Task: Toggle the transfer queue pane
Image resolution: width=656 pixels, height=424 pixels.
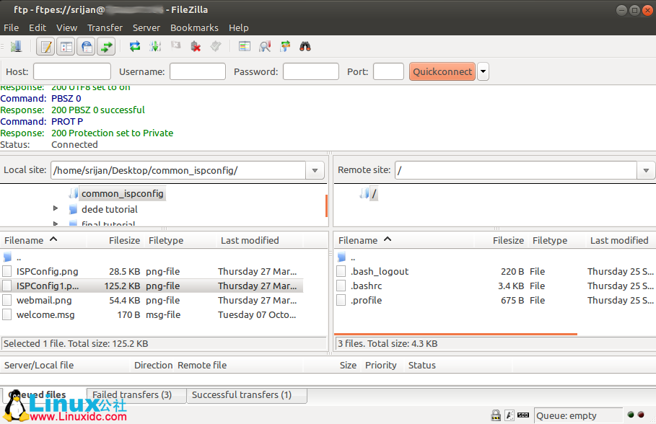Action: coord(105,45)
